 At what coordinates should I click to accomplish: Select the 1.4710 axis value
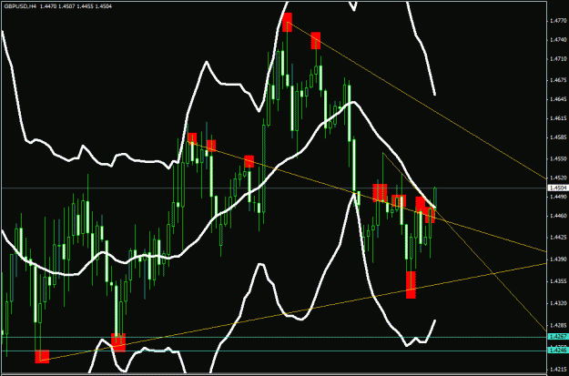pyautogui.click(x=557, y=58)
